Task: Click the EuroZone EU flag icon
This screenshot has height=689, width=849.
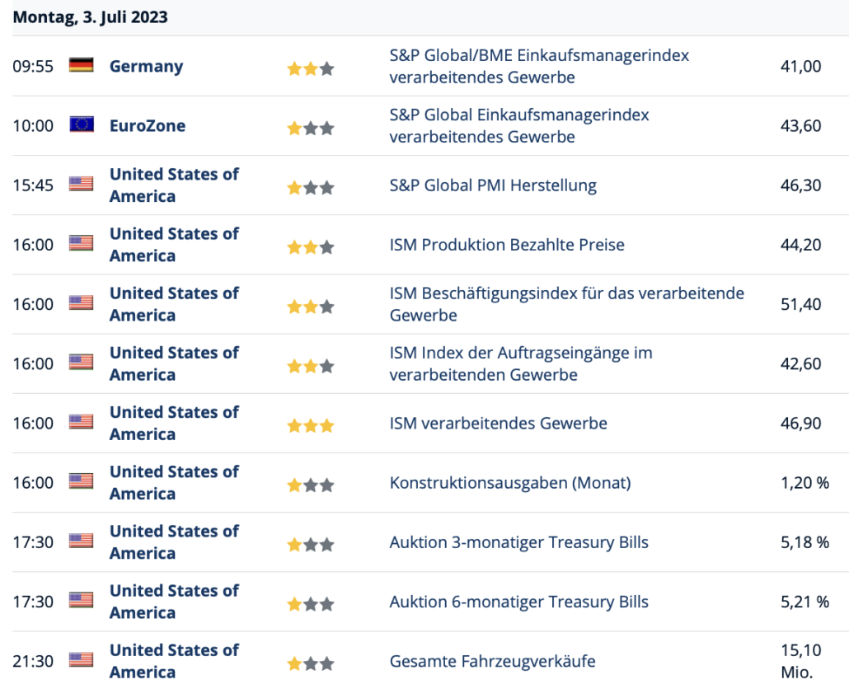Action: [81, 124]
